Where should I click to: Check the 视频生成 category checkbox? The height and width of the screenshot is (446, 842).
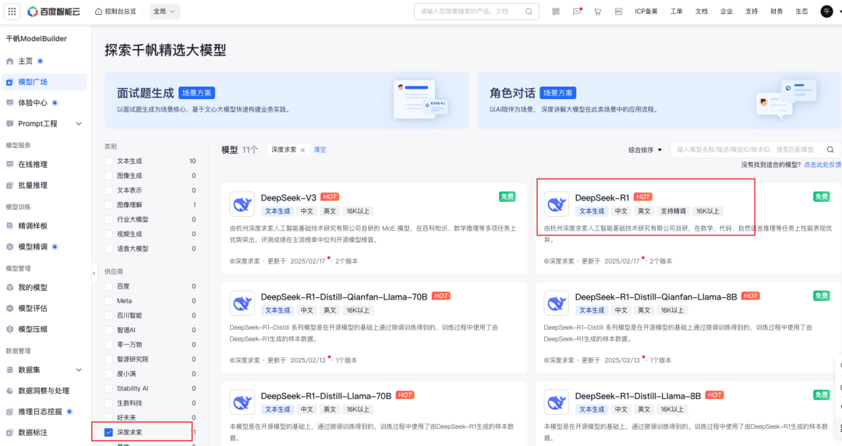coord(108,234)
